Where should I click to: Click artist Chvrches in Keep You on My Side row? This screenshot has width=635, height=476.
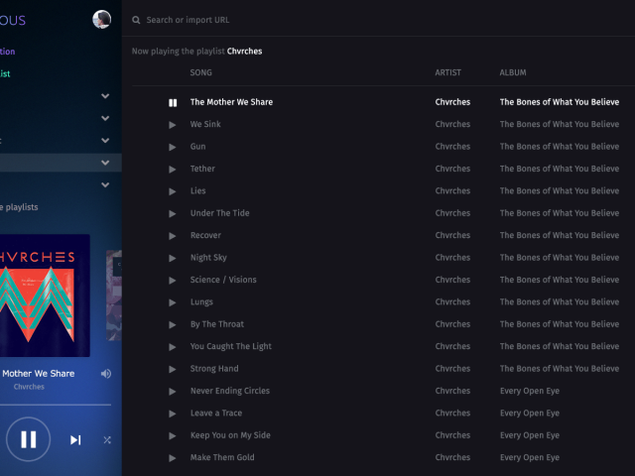(x=452, y=435)
